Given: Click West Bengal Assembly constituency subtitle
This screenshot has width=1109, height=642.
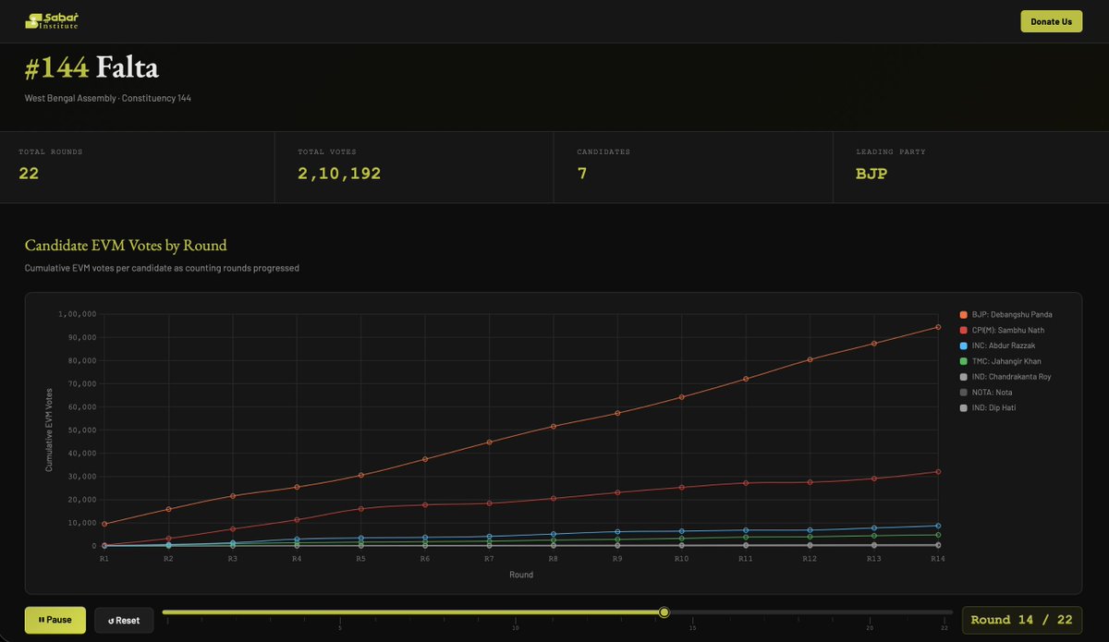Looking at the screenshot, I should (x=108, y=98).
